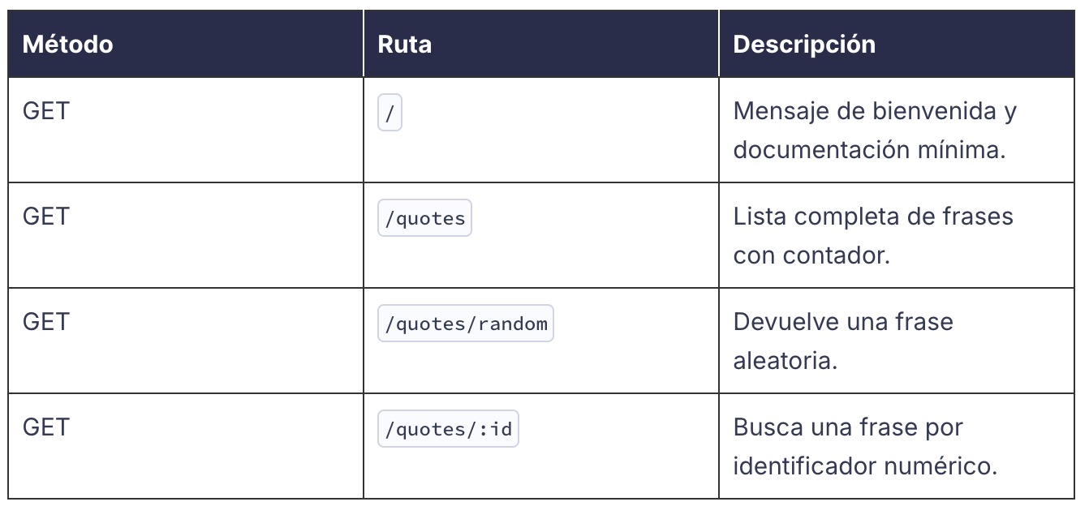The height and width of the screenshot is (519, 1089).
Task: Click the "Lista completa de frases" text
Action: pos(873,217)
